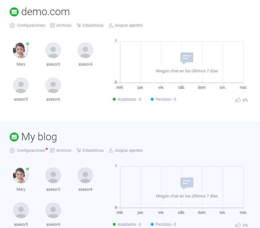Click the red notification dot on My blog Configuraciones
260x228 pixels.
(47, 149)
